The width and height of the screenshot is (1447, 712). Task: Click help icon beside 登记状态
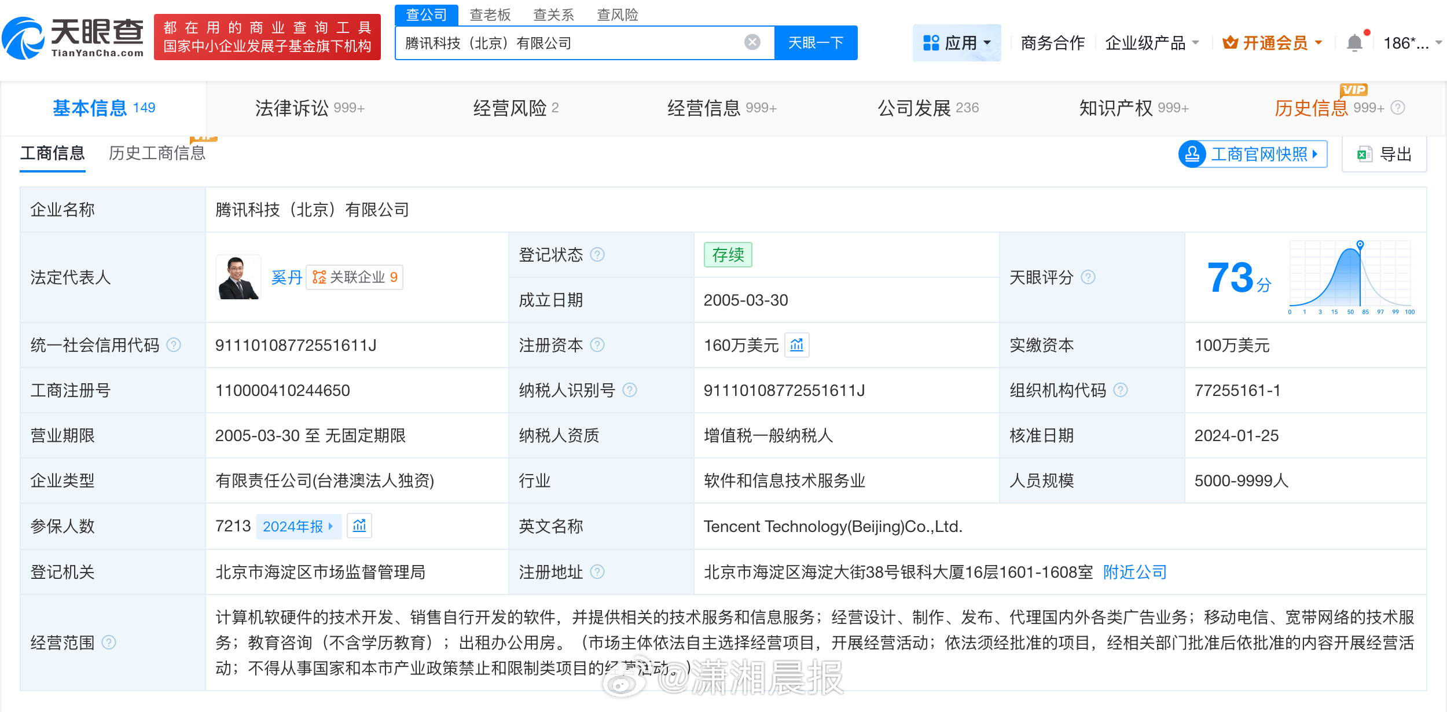(597, 255)
